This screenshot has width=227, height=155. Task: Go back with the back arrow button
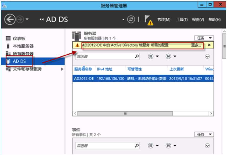(x=10, y=19)
